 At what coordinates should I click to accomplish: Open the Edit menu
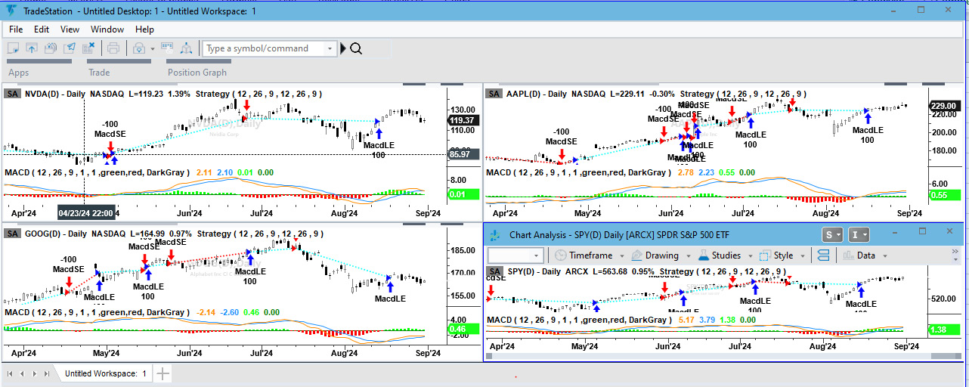(x=42, y=29)
